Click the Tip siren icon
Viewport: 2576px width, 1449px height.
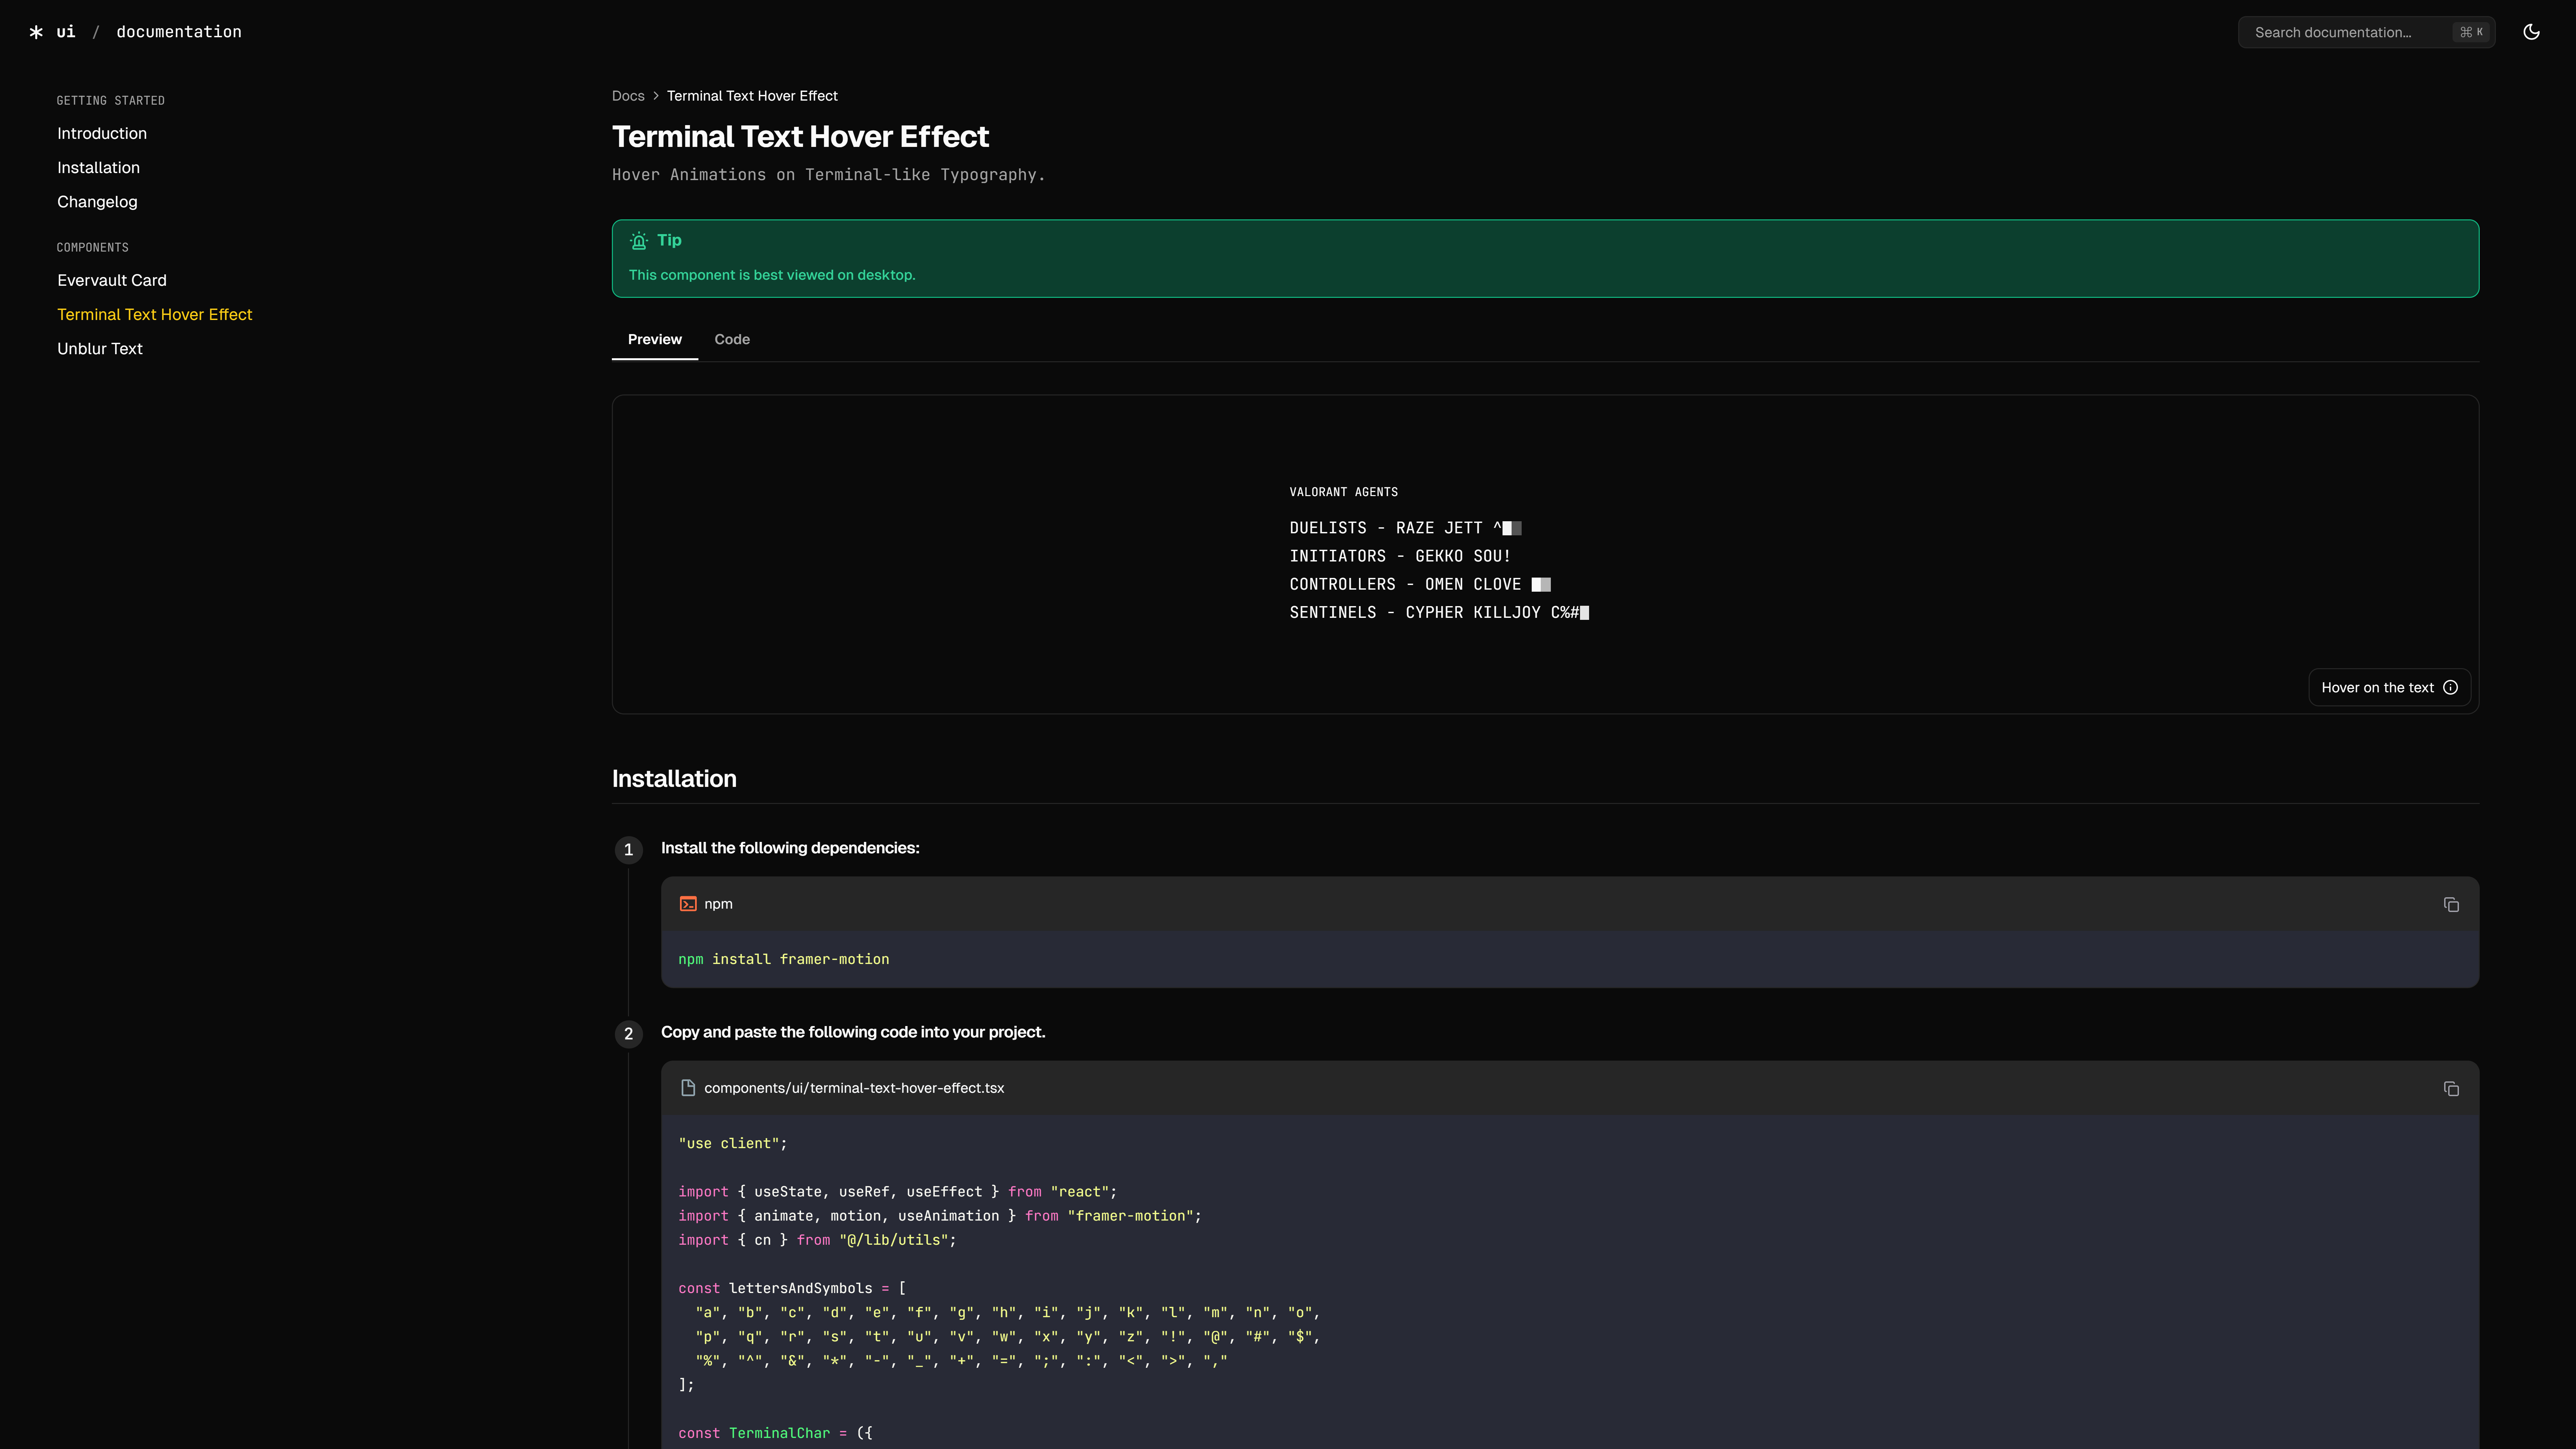[639, 241]
